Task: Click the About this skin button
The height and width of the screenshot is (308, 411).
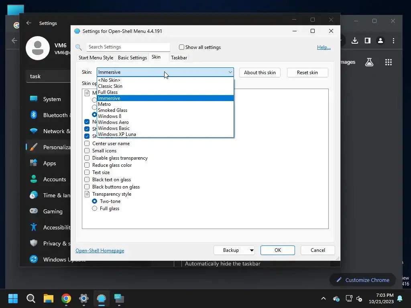Action: click(260, 73)
